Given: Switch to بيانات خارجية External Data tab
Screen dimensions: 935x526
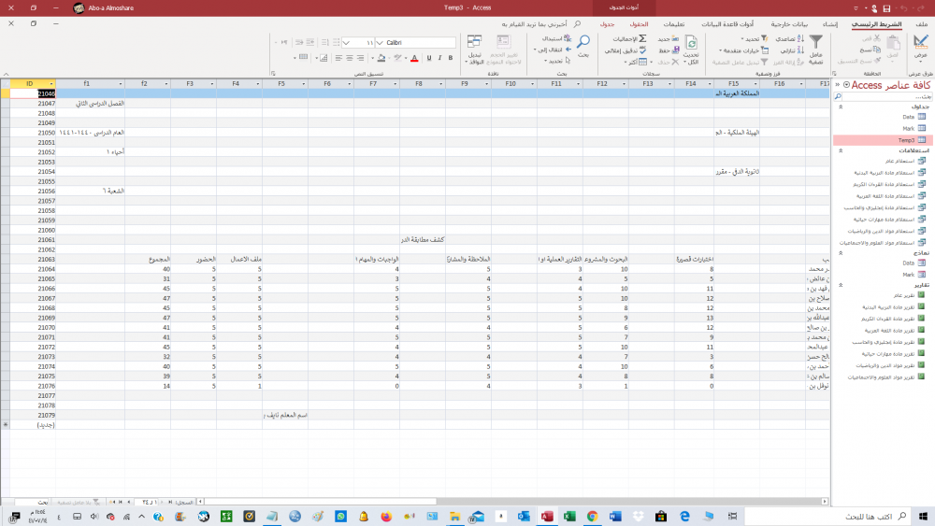Looking at the screenshot, I should pos(789,24).
